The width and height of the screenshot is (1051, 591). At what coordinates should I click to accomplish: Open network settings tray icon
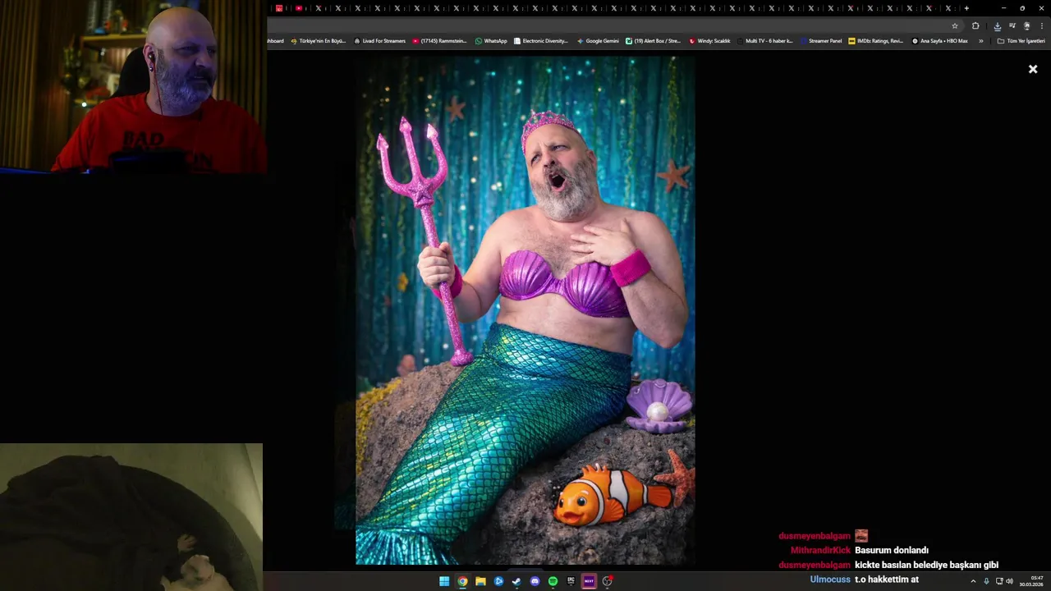(x=999, y=581)
